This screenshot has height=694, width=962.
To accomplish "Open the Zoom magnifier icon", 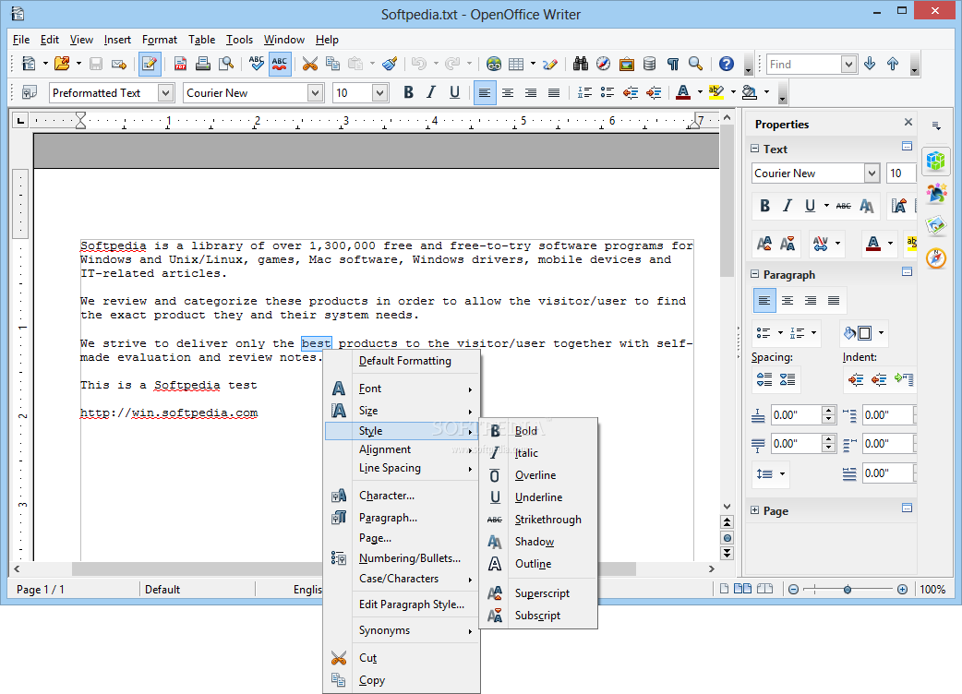I will tap(696, 64).
